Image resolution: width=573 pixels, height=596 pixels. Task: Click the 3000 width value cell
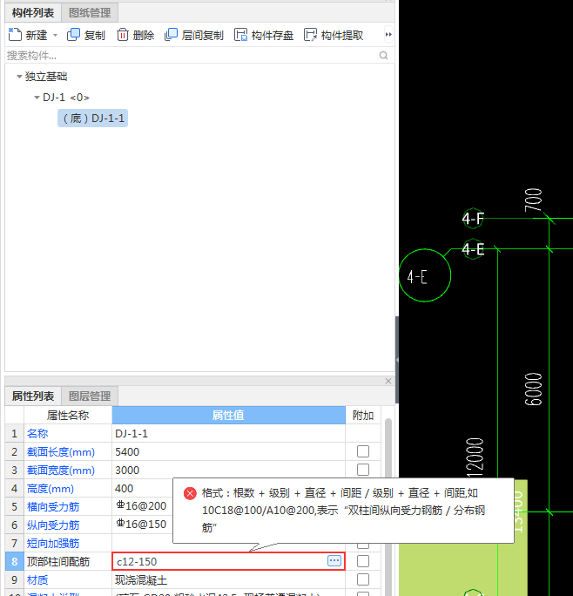point(228,470)
